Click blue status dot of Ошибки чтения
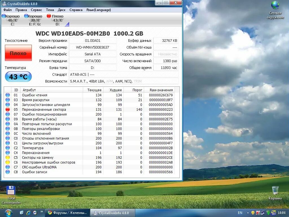 click(x=8, y=95)
